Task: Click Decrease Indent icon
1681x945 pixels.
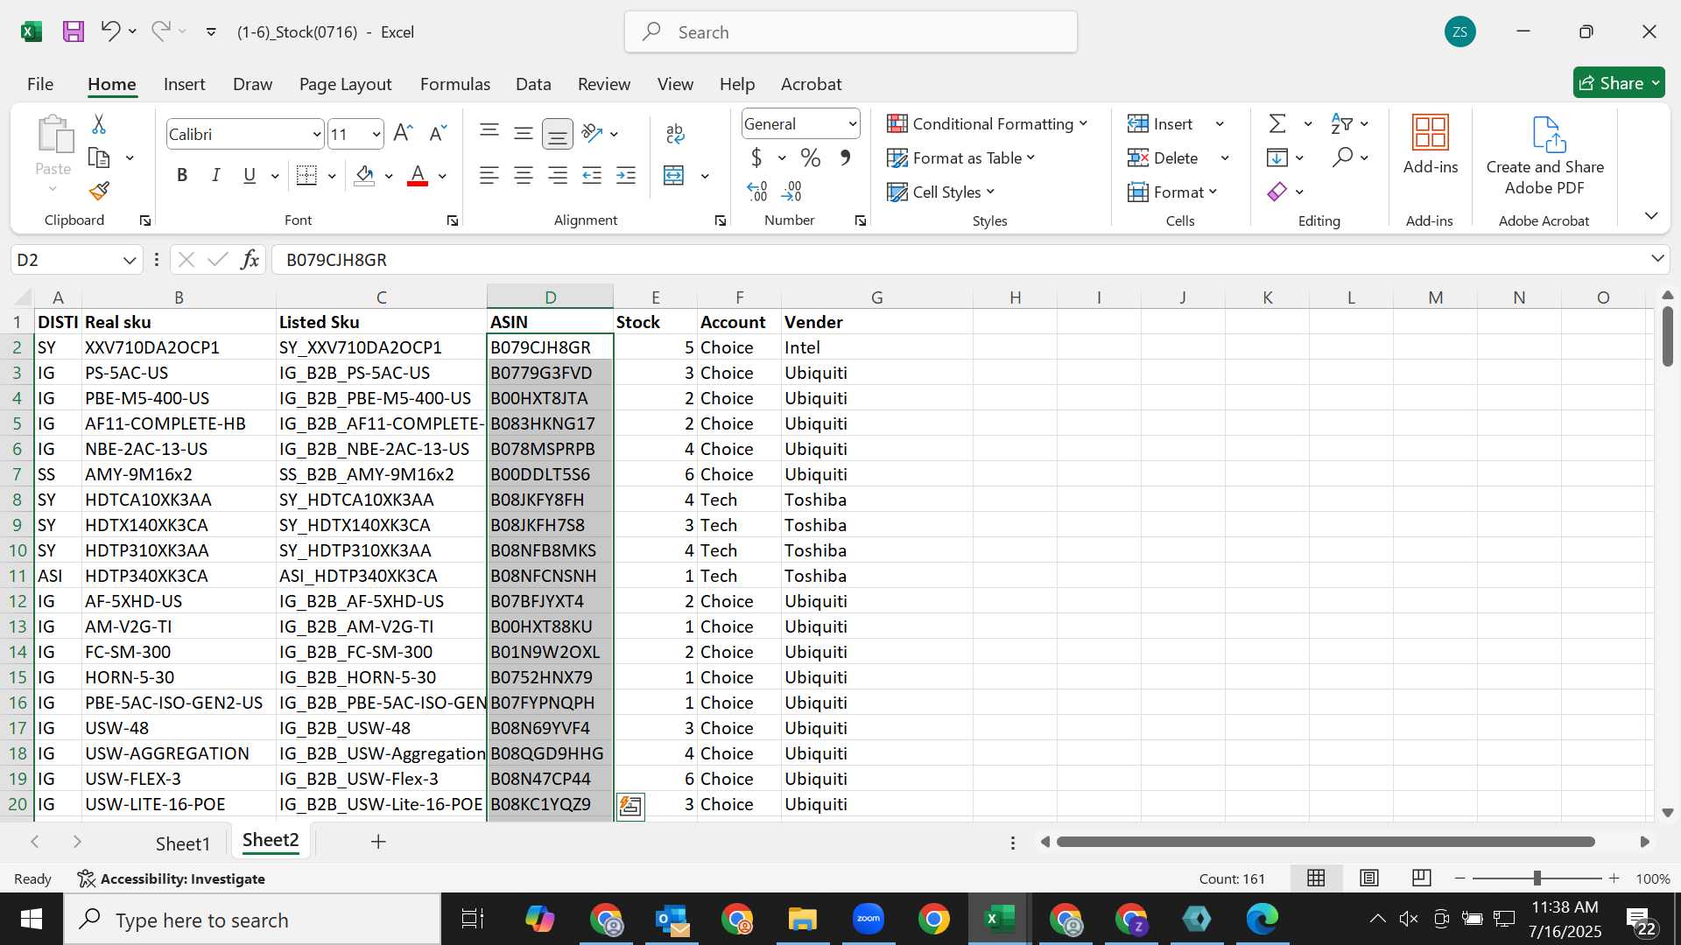Action: 592,176
